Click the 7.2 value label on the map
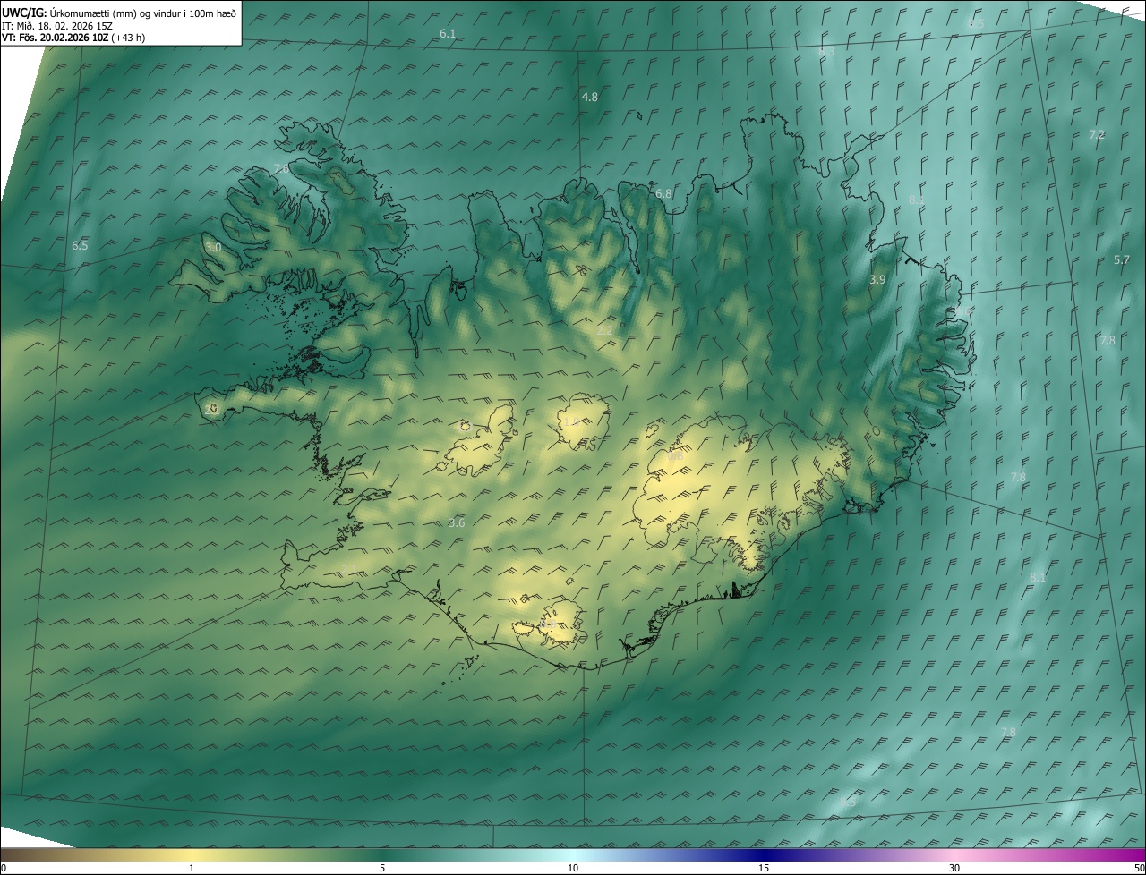This screenshot has height=875, width=1146. 1097,134
